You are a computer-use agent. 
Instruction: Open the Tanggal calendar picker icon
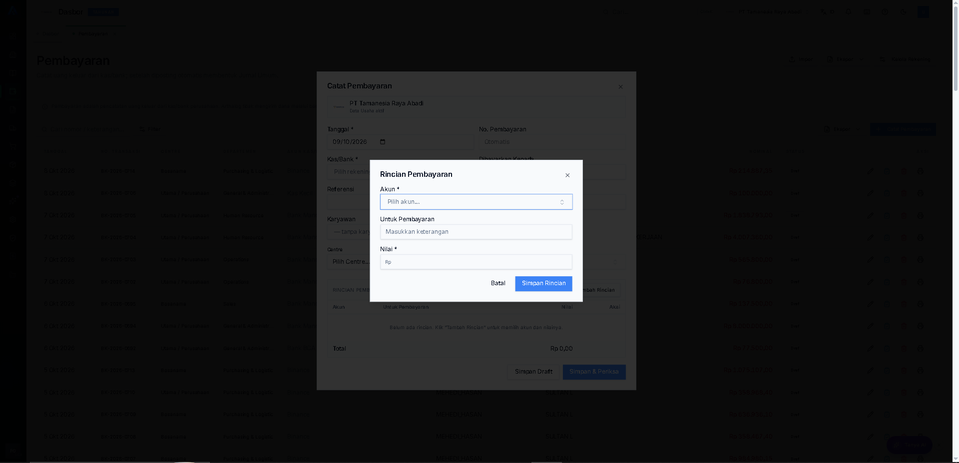point(383,142)
